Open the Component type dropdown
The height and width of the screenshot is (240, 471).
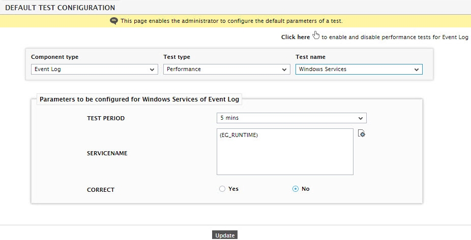click(x=94, y=69)
